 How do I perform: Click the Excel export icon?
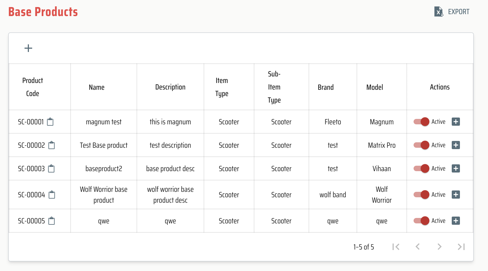(x=438, y=12)
